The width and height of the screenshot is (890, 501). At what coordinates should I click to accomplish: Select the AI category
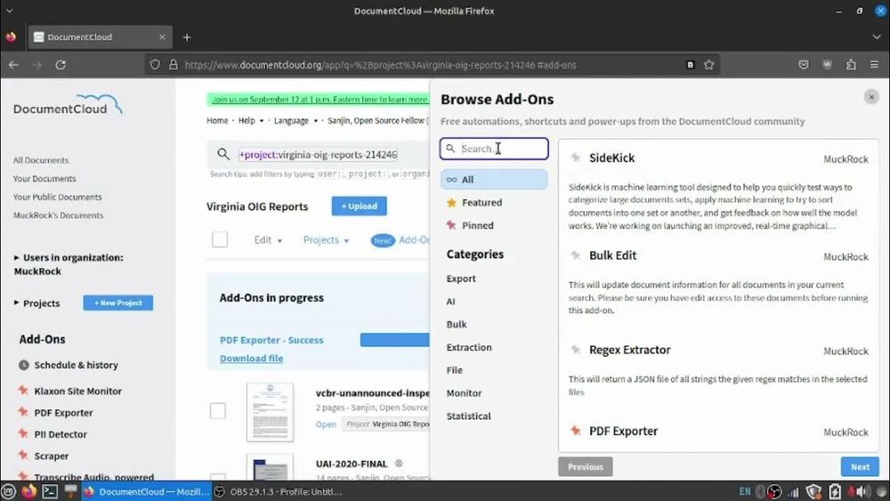[x=450, y=302]
